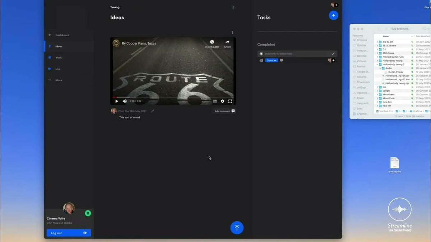Switch the video to fullscreen

click(230, 101)
